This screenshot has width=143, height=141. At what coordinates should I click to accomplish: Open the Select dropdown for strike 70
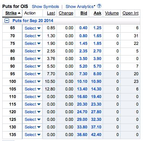(33, 36)
